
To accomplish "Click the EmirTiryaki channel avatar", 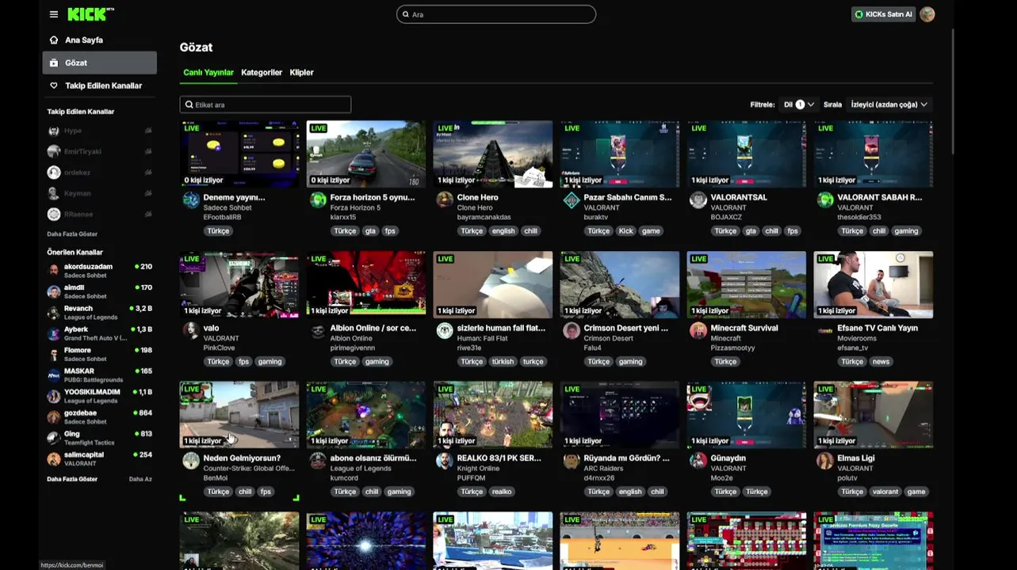I will (54, 151).
